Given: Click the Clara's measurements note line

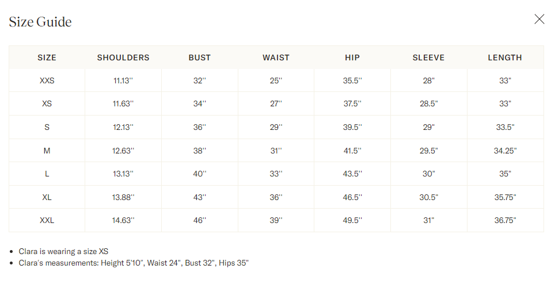Looking at the screenshot, I should 134,263.
